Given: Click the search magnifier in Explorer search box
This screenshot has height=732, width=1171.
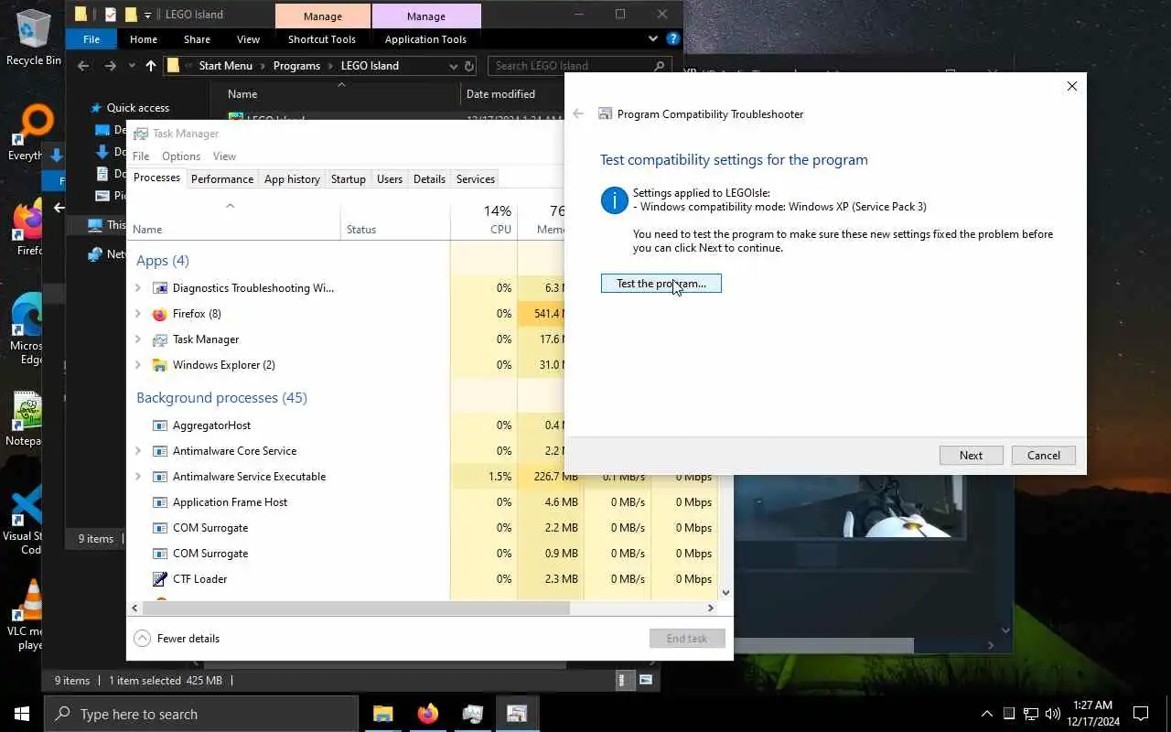Looking at the screenshot, I should point(660,66).
